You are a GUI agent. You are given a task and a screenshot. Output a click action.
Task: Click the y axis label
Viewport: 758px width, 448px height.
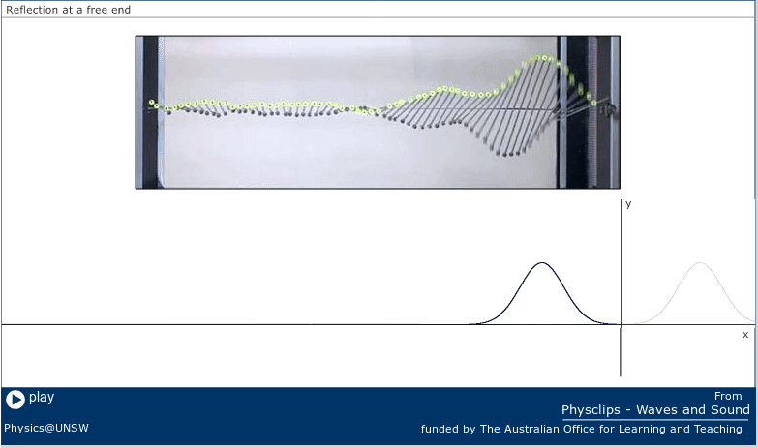point(628,203)
